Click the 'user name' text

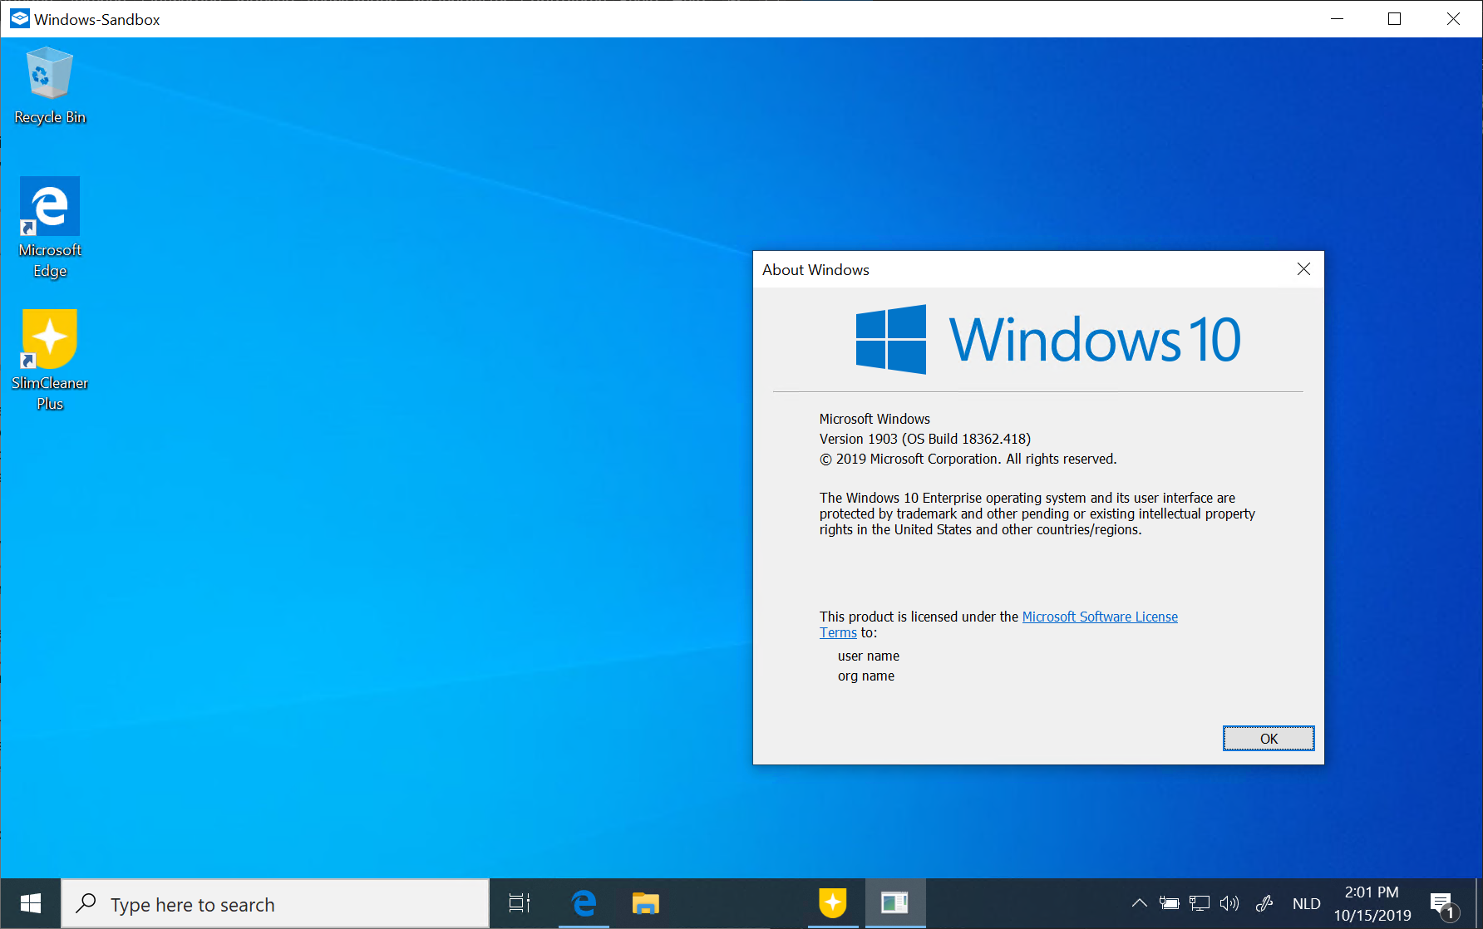pos(869,656)
